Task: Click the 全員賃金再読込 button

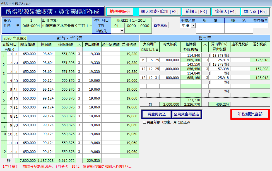Action: 186,114
